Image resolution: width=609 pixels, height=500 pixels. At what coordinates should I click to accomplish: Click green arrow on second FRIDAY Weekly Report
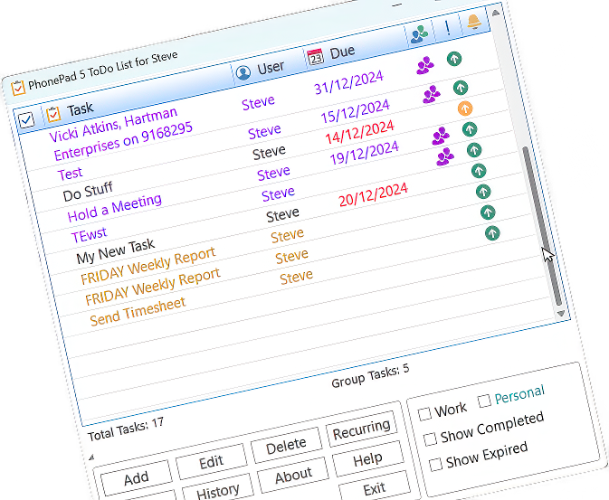point(488,212)
